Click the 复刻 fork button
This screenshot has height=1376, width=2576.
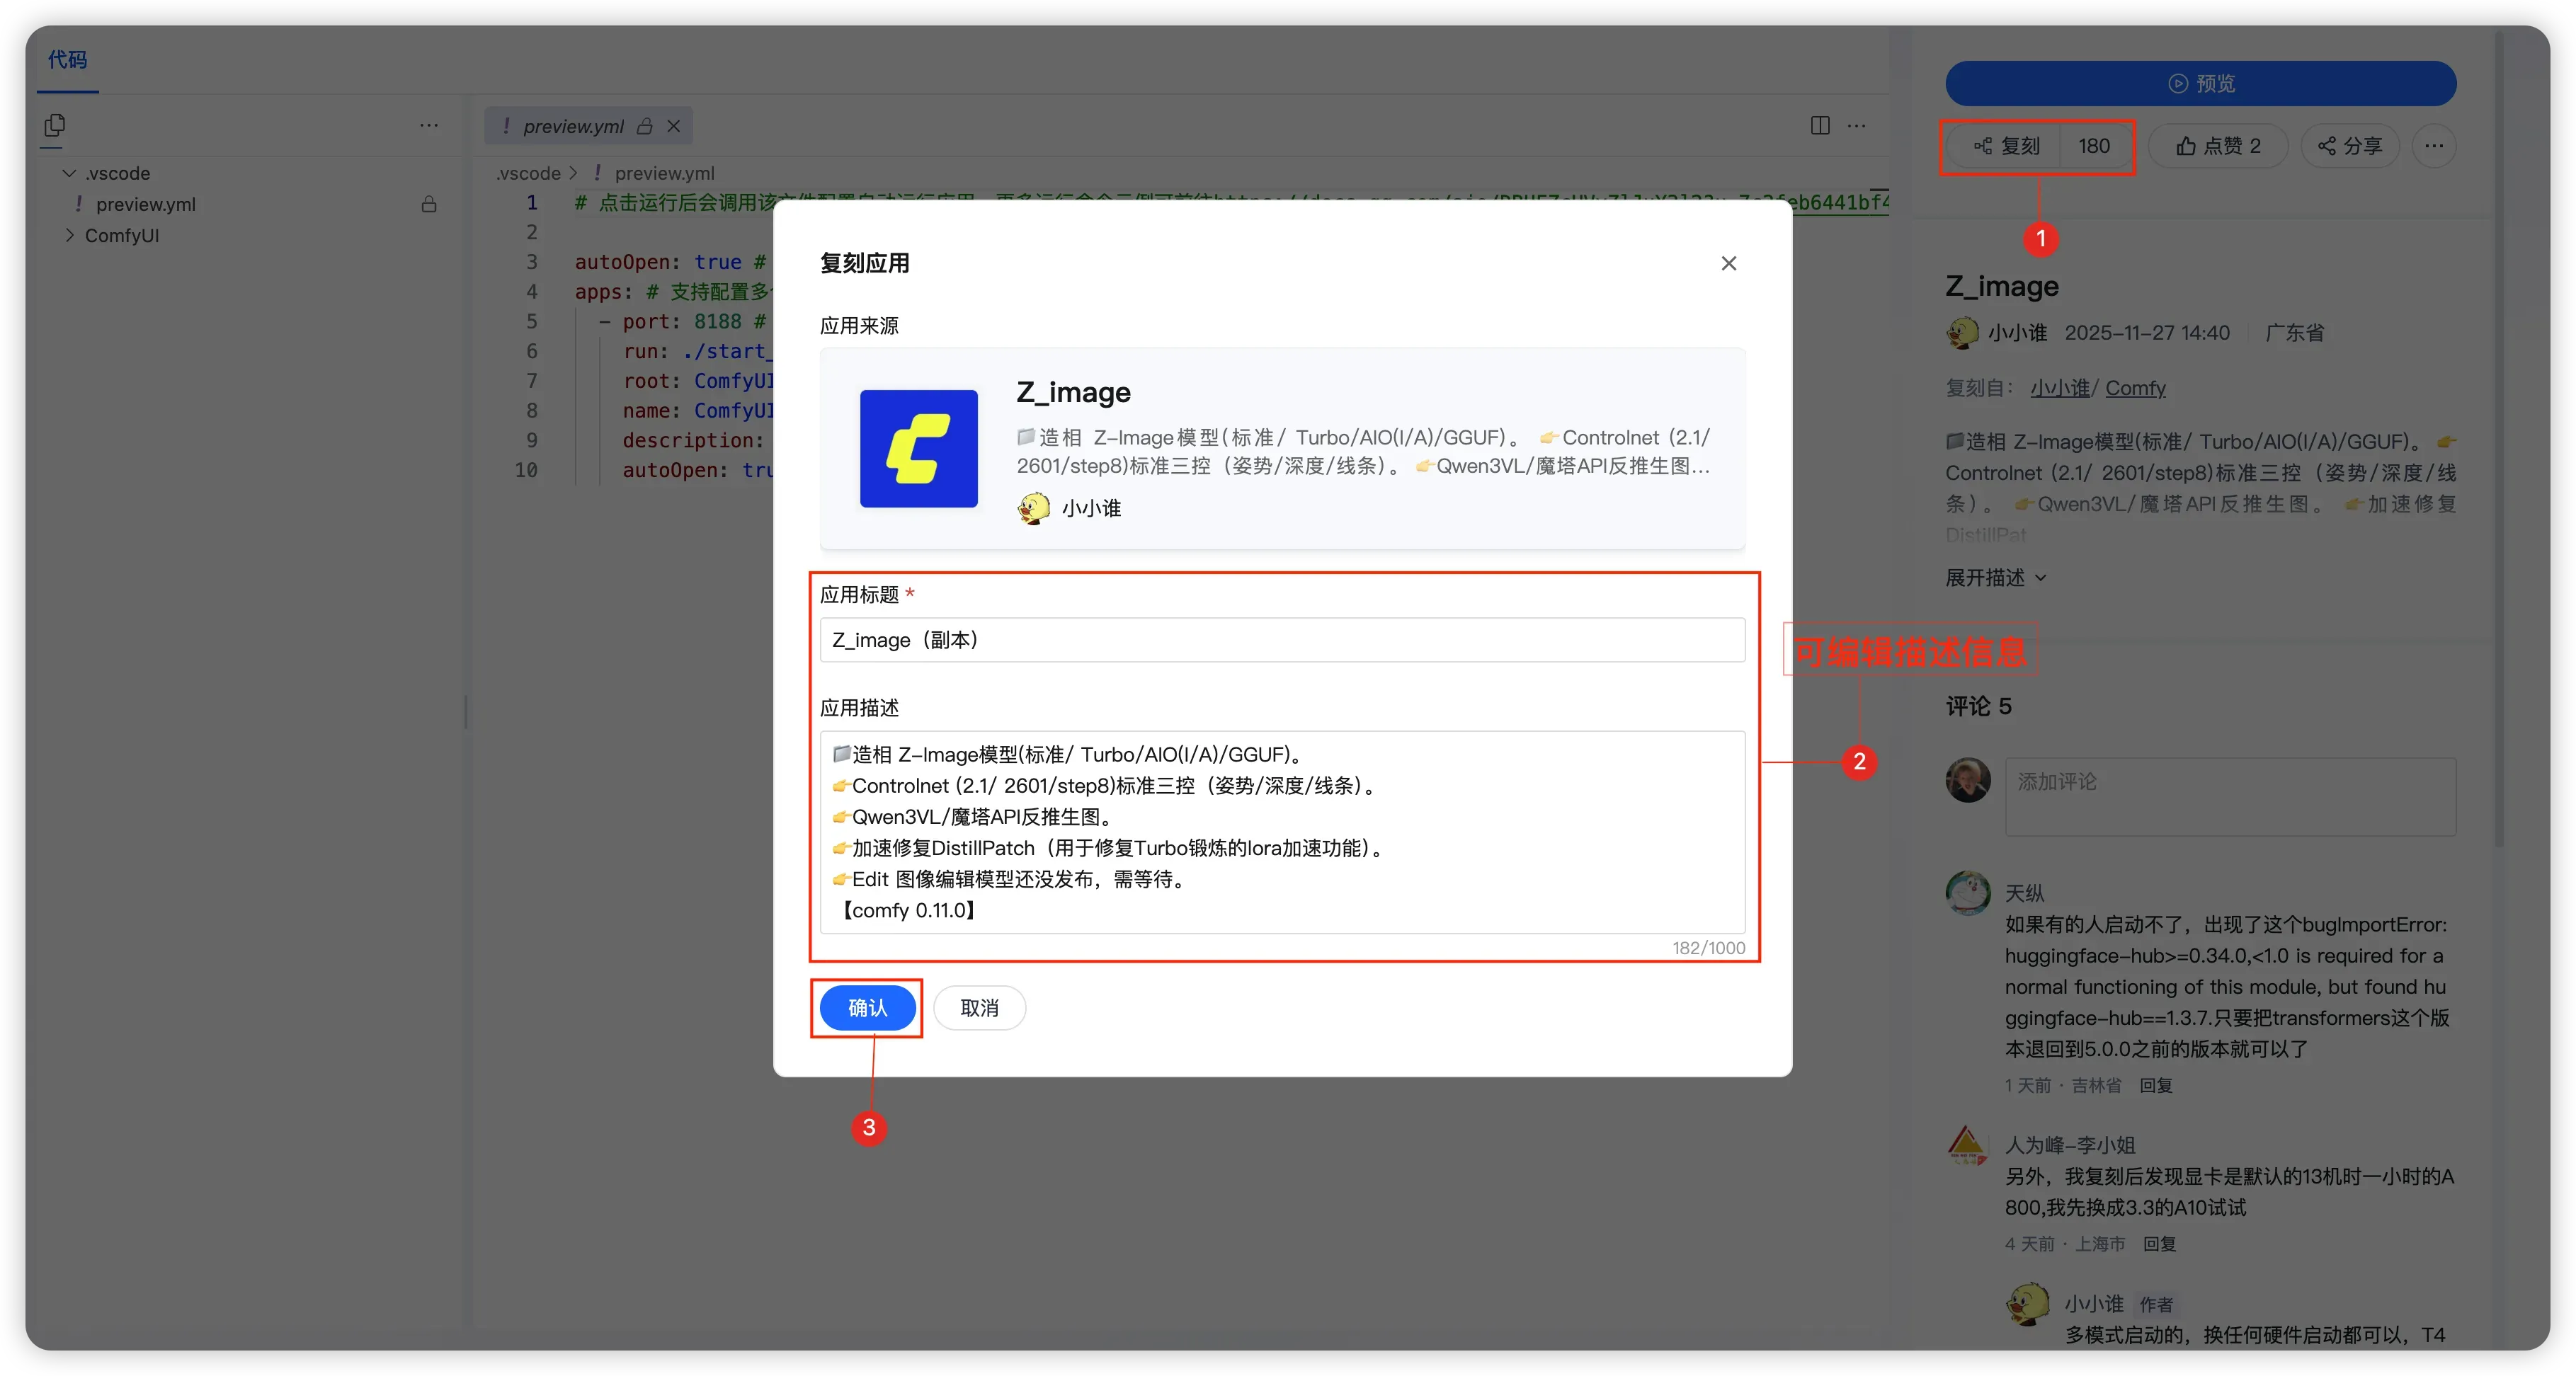click(2006, 146)
